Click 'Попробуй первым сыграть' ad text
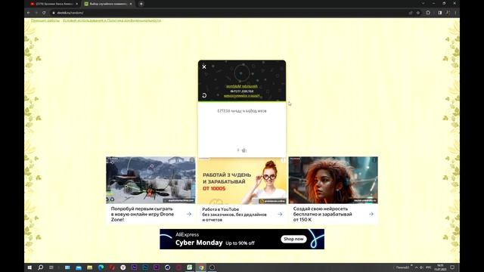 point(142,214)
